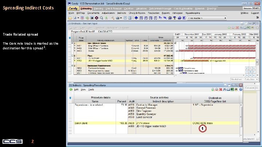Click Spreading Procedures vertical scrollbar
The image size is (262, 147).
coord(241,117)
